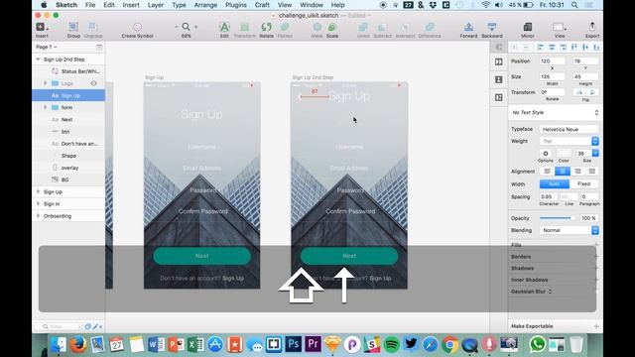
Task: Click the Sketch app icon in the dock
Action: click(x=332, y=344)
